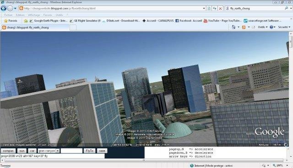
Task: Open the Favoris menu in menu bar
Action: pyautogui.click(x=48, y=15)
